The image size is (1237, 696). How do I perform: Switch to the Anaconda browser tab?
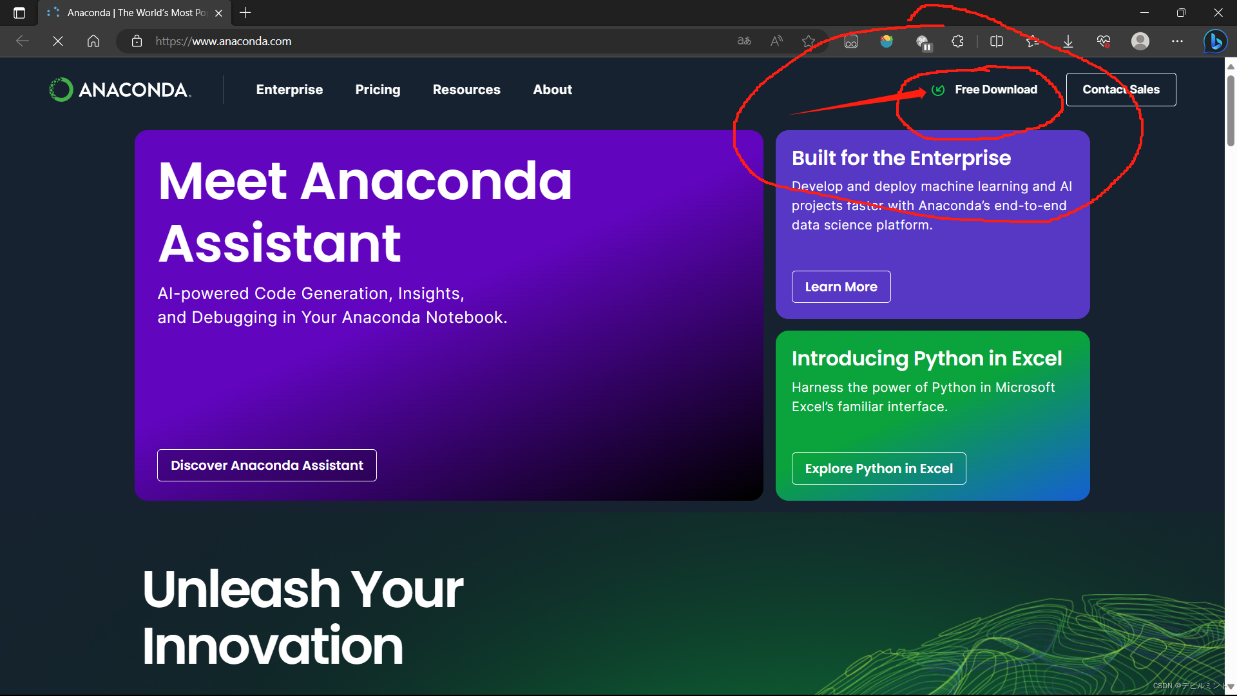129,13
